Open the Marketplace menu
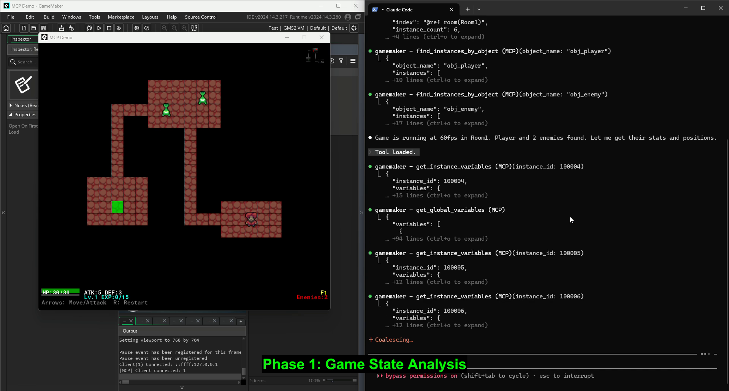 point(121,17)
